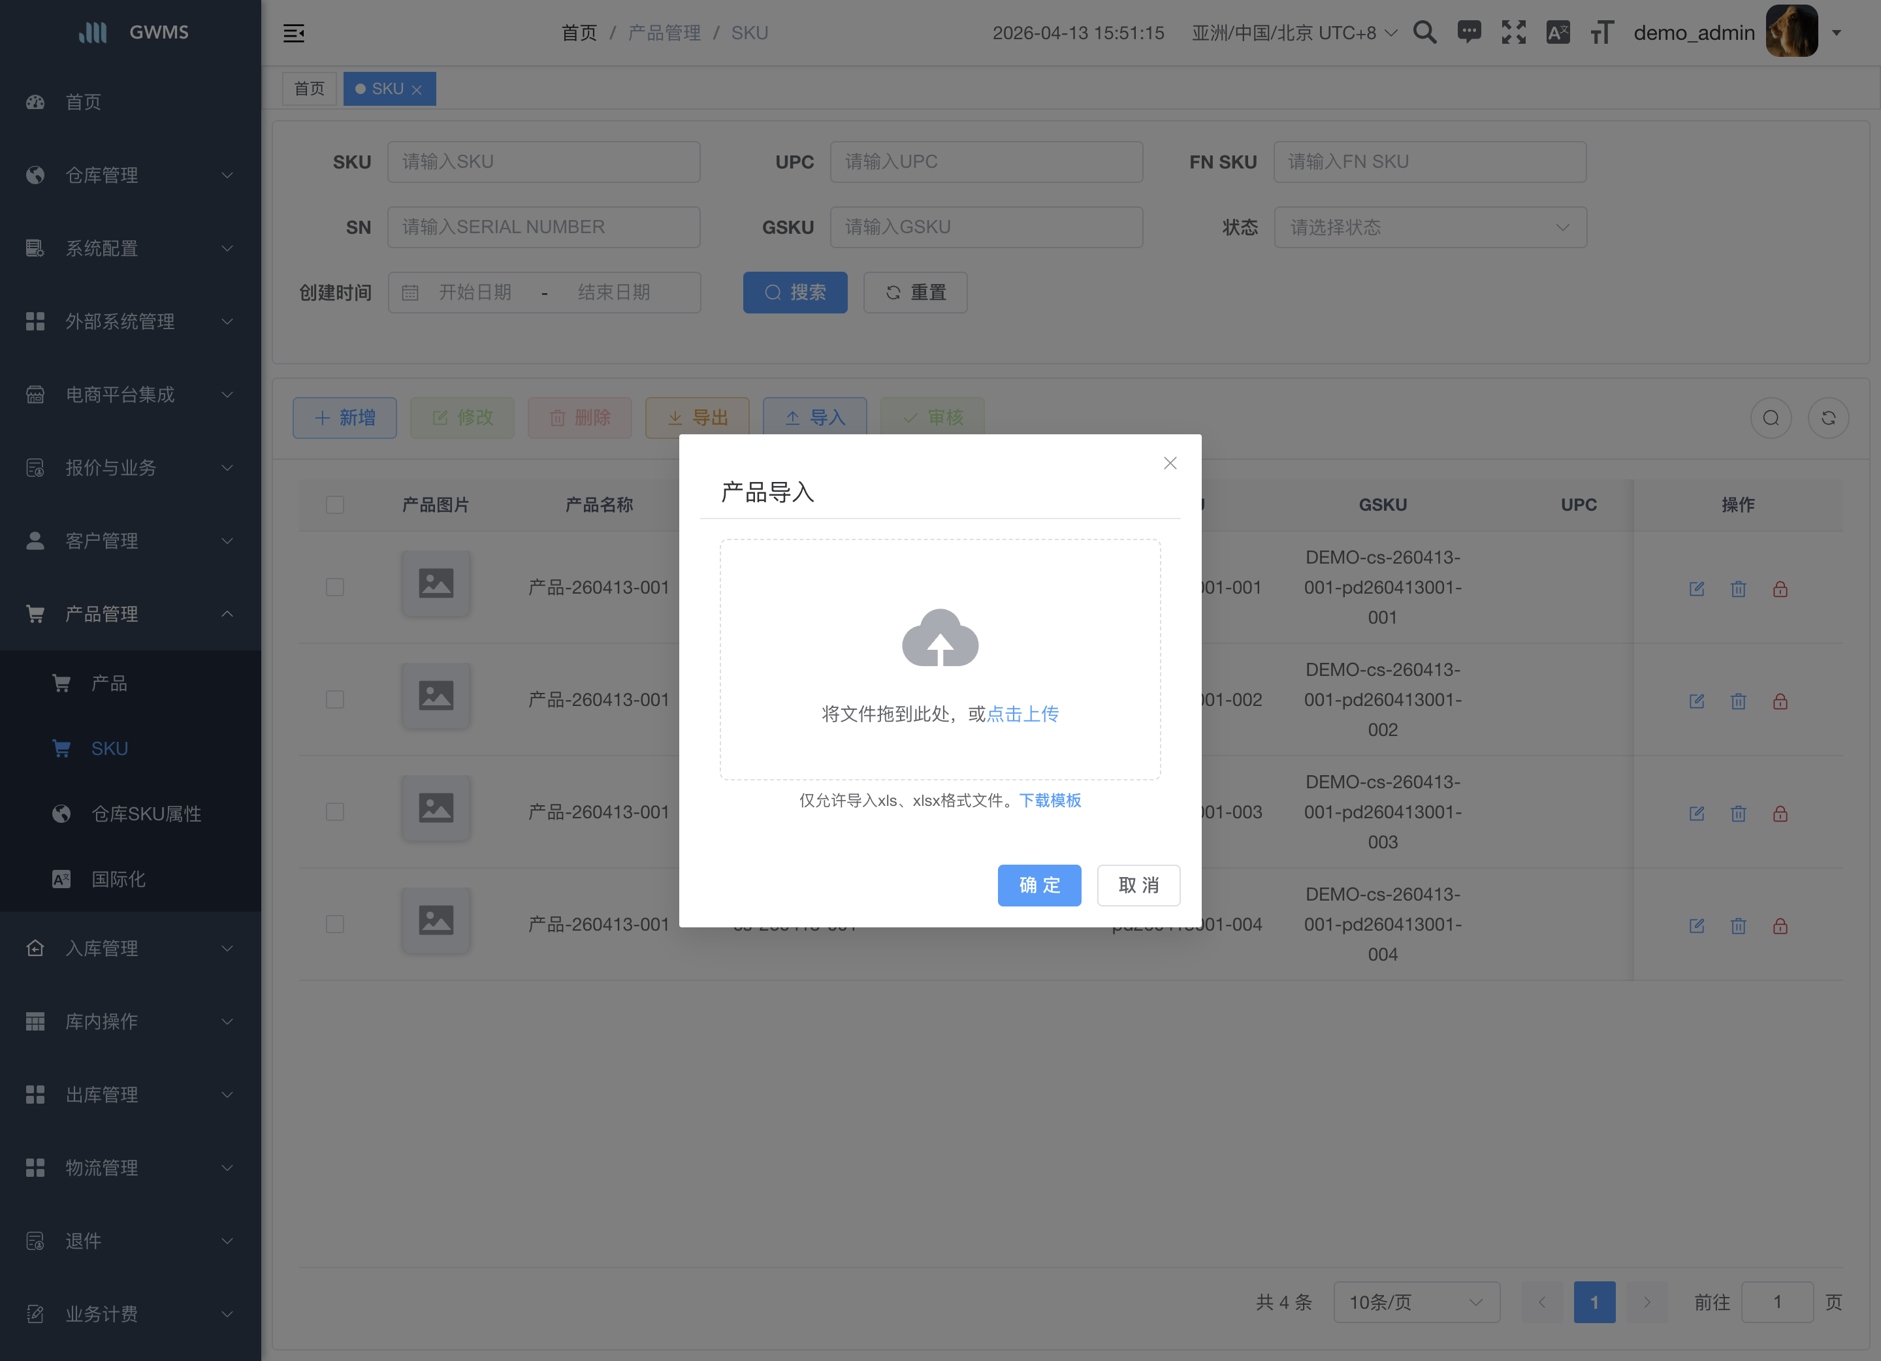Open the font size icon
The height and width of the screenshot is (1361, 1881).
point(1601,33)
